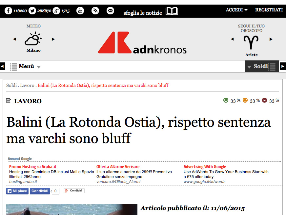Click the LAVORO section heading
This screenshot has height=215, width=286.
point(28,101)
